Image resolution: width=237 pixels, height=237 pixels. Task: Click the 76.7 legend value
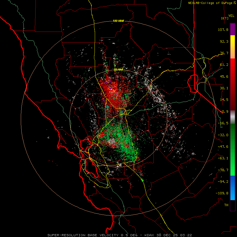pyautogui.click(x=224, y=53)
